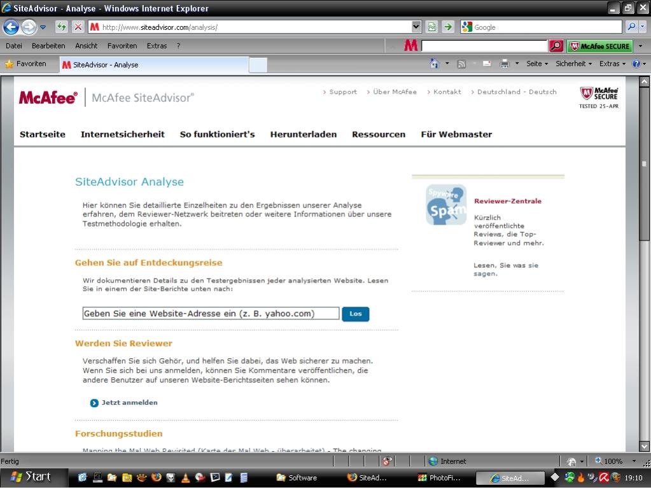Click the McAfee toolbar search field

(x=484, y=46)
